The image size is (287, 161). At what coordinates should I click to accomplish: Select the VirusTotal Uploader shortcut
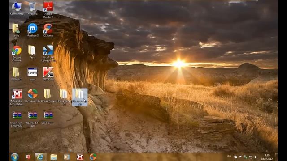48,53
